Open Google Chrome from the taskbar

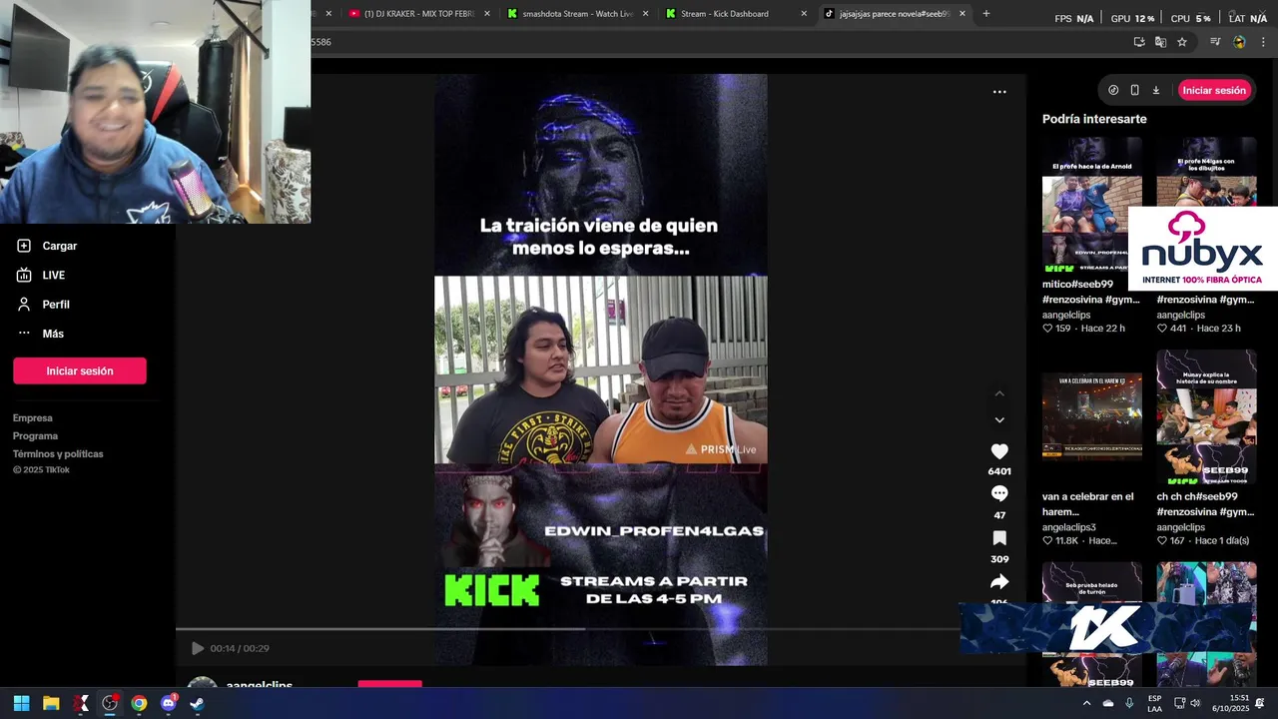139,703
